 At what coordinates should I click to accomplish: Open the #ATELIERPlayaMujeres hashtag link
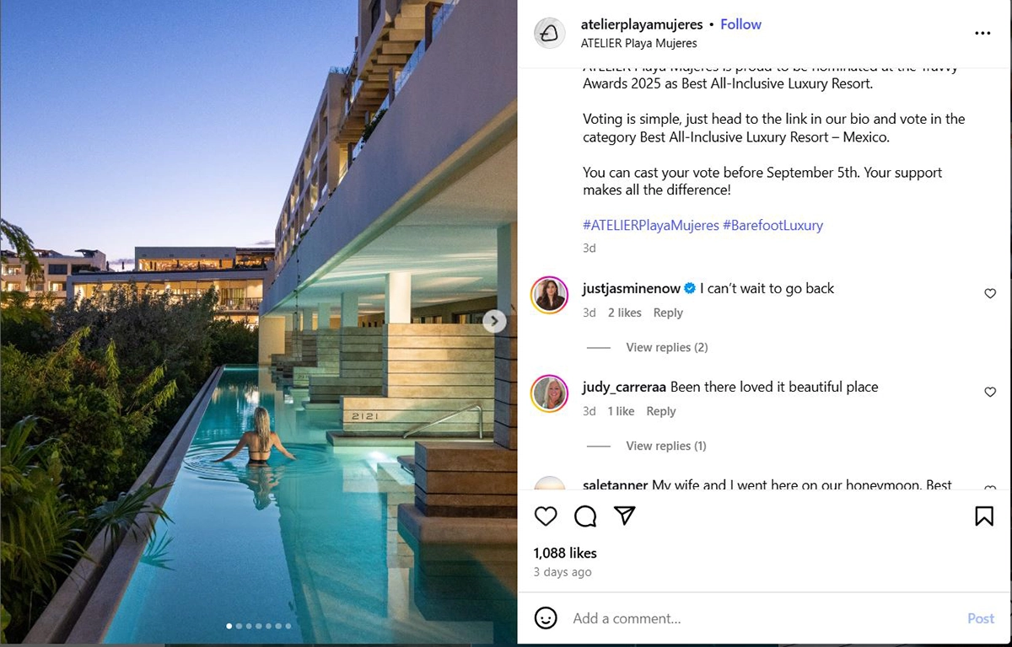[x=651, y=225]
